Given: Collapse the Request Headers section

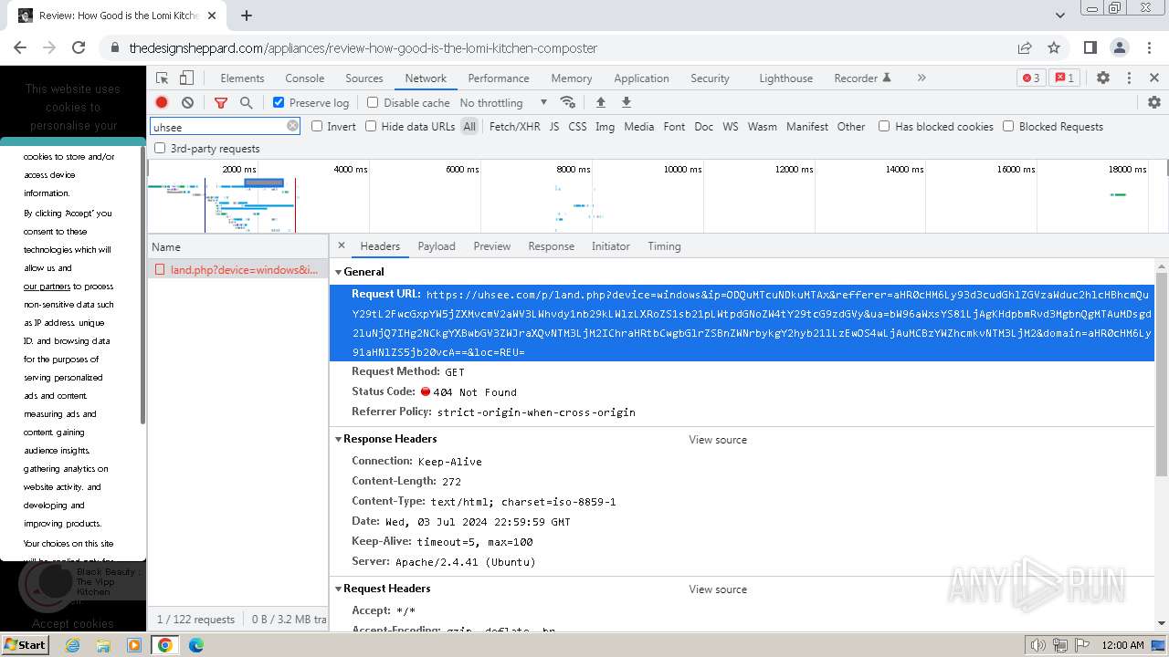Looking at the screenshot, I should tap(339, 589).
